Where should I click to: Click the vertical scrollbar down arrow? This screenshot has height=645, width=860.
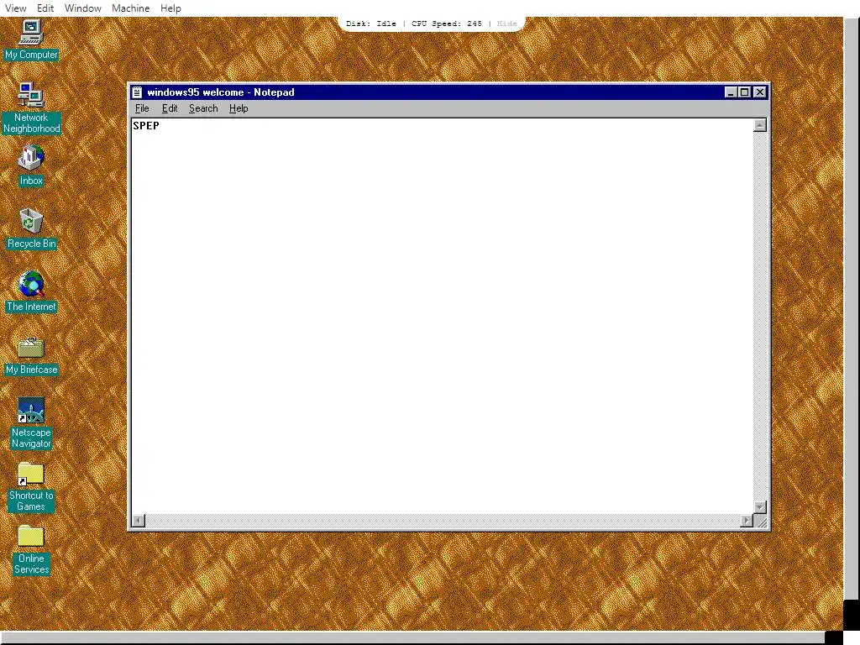click(x=759, y=507)
